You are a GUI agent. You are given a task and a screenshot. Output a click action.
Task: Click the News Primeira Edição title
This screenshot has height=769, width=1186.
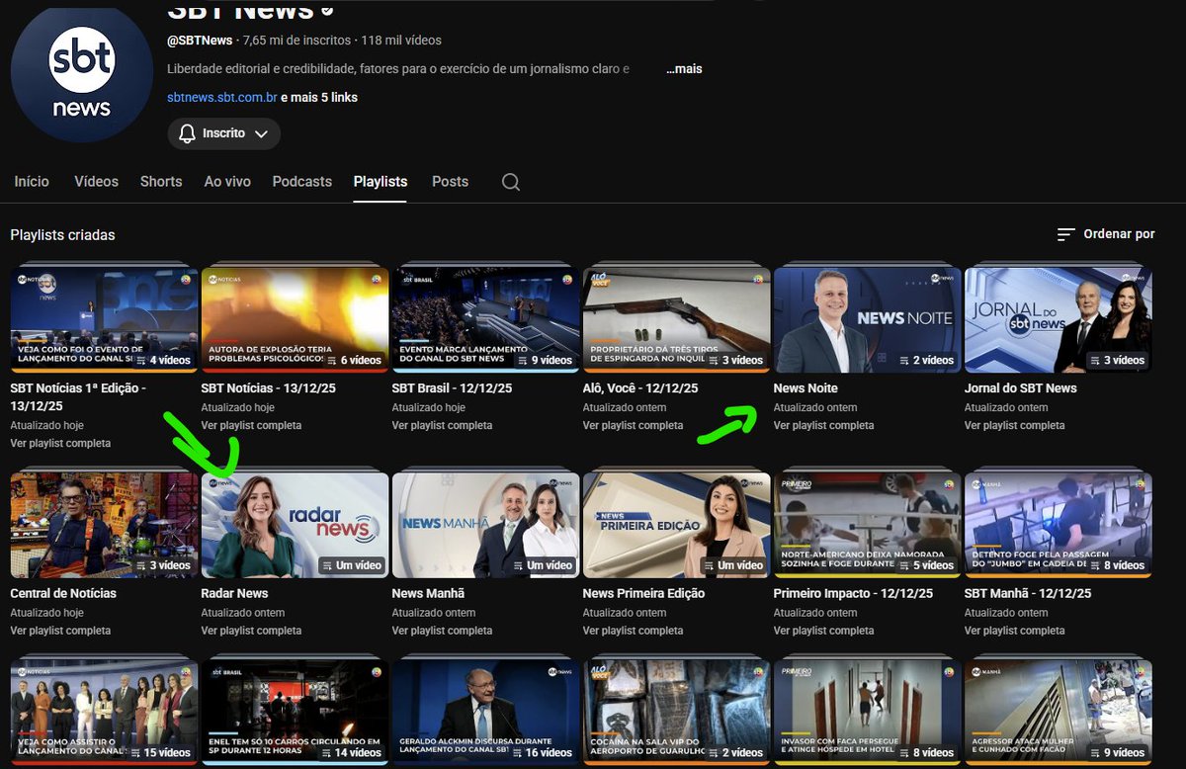pos(643,594)
